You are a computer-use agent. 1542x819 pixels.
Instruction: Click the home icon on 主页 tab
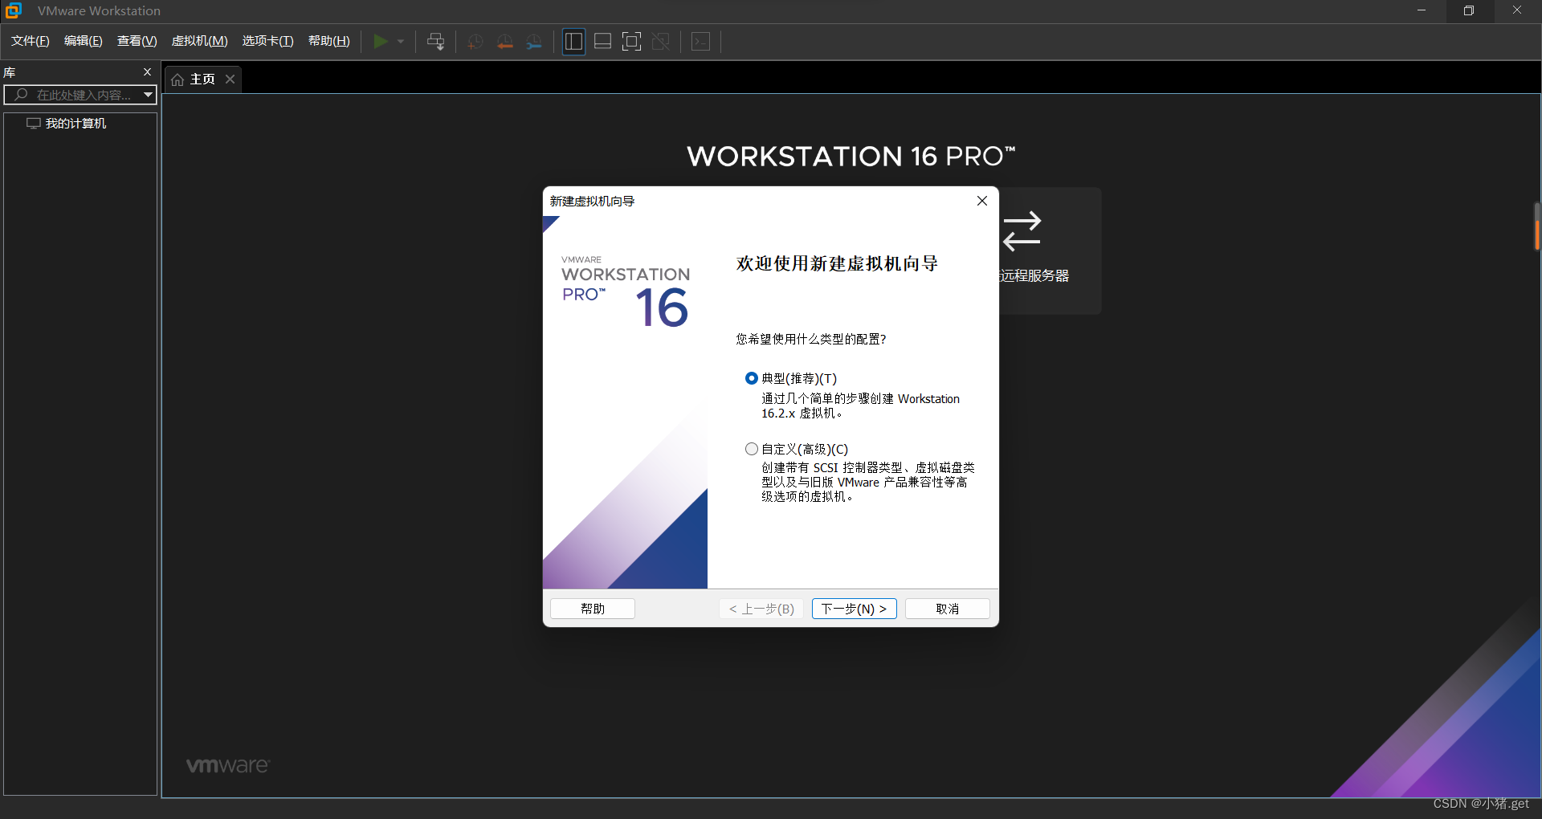click(x=177, y=79)
